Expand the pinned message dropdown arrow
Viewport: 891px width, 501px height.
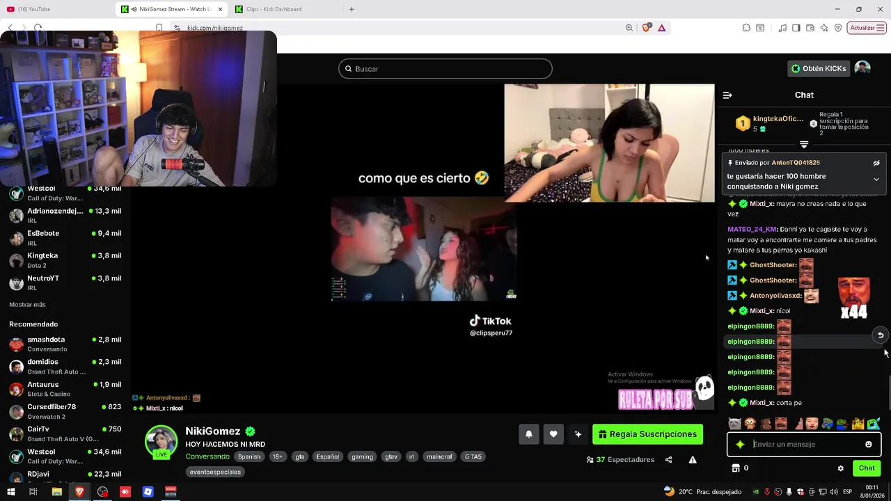click(x=876, y=180)
